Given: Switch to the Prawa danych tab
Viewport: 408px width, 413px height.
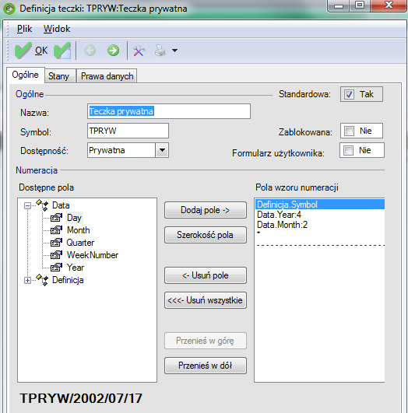Looking at the screenshot, I should coord(107,76).
